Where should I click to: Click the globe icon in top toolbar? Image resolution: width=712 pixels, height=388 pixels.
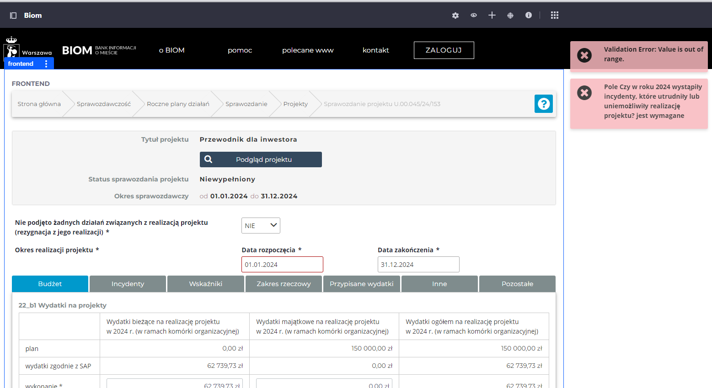coord(510,16)
